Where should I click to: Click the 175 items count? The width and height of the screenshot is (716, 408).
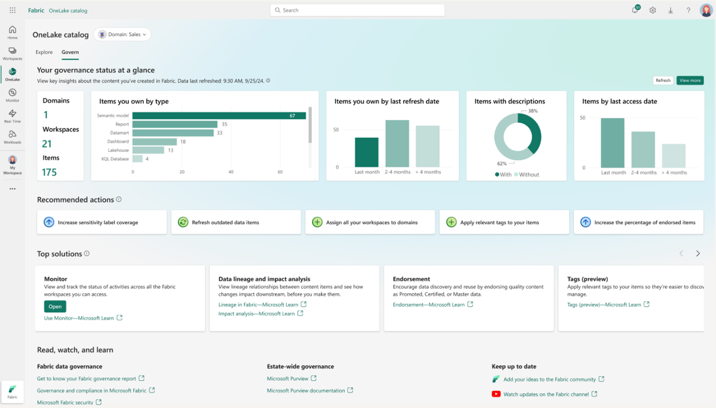49,172
